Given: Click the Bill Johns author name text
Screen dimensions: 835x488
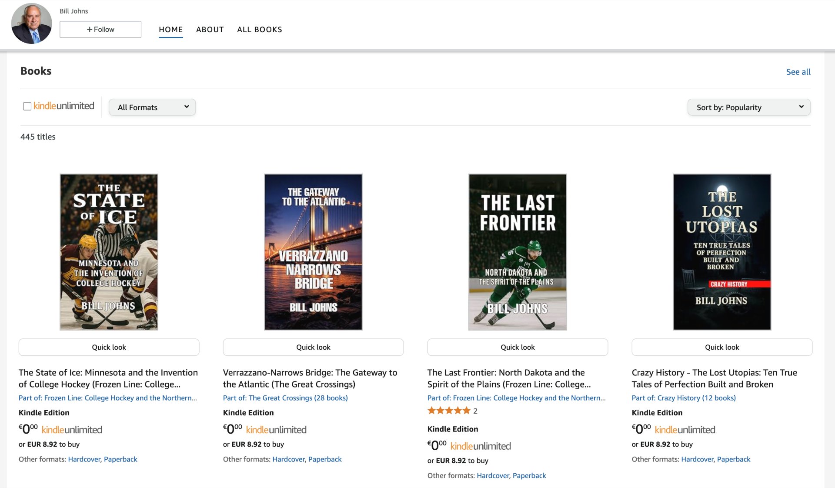Looking at the screenshot, I should coord(74,11).
